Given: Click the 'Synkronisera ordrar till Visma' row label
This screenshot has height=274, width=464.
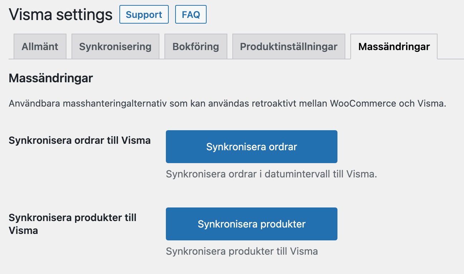Looking at the screenshot, I should click(x=79, y=140).
